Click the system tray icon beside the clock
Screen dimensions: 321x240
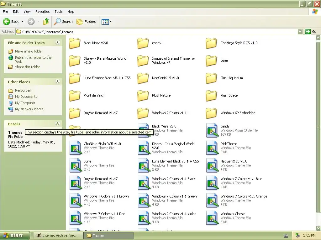pyautogui.click(x=298, y=235)
